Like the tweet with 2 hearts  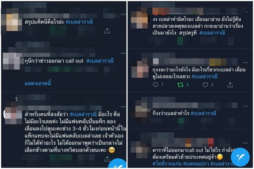coord(205,85)
